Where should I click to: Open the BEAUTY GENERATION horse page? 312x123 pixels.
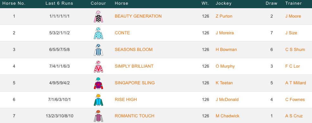[x=138, y=16]
